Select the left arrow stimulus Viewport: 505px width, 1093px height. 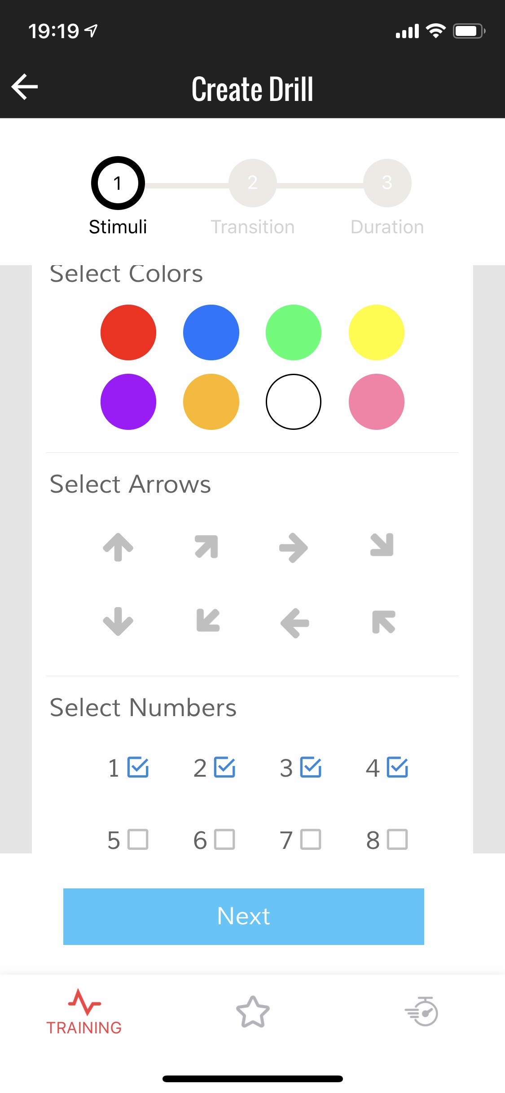click(295, 623)
